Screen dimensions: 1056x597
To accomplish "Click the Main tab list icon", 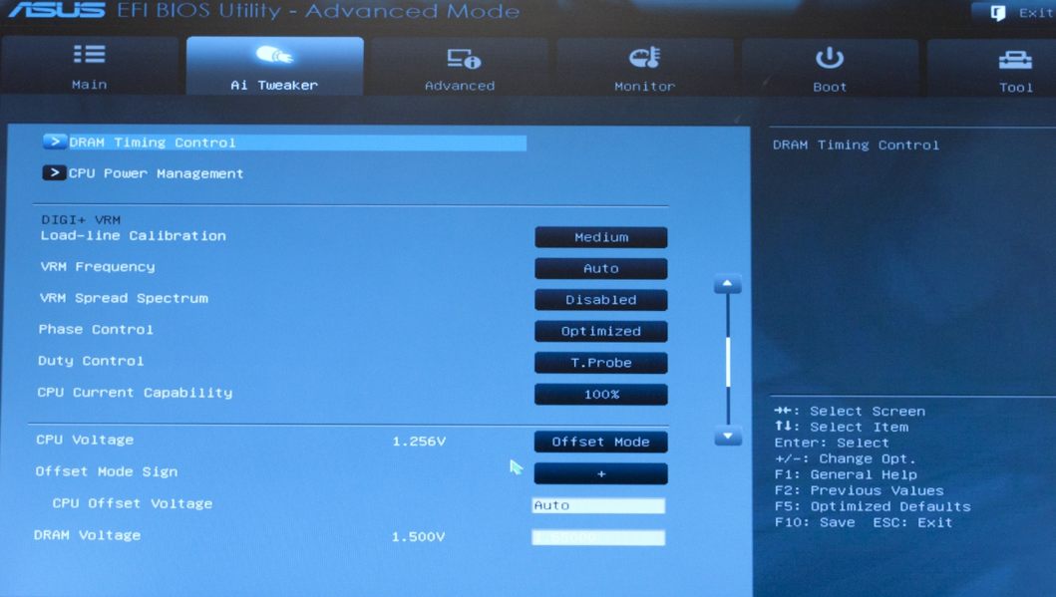I will 89,54.
